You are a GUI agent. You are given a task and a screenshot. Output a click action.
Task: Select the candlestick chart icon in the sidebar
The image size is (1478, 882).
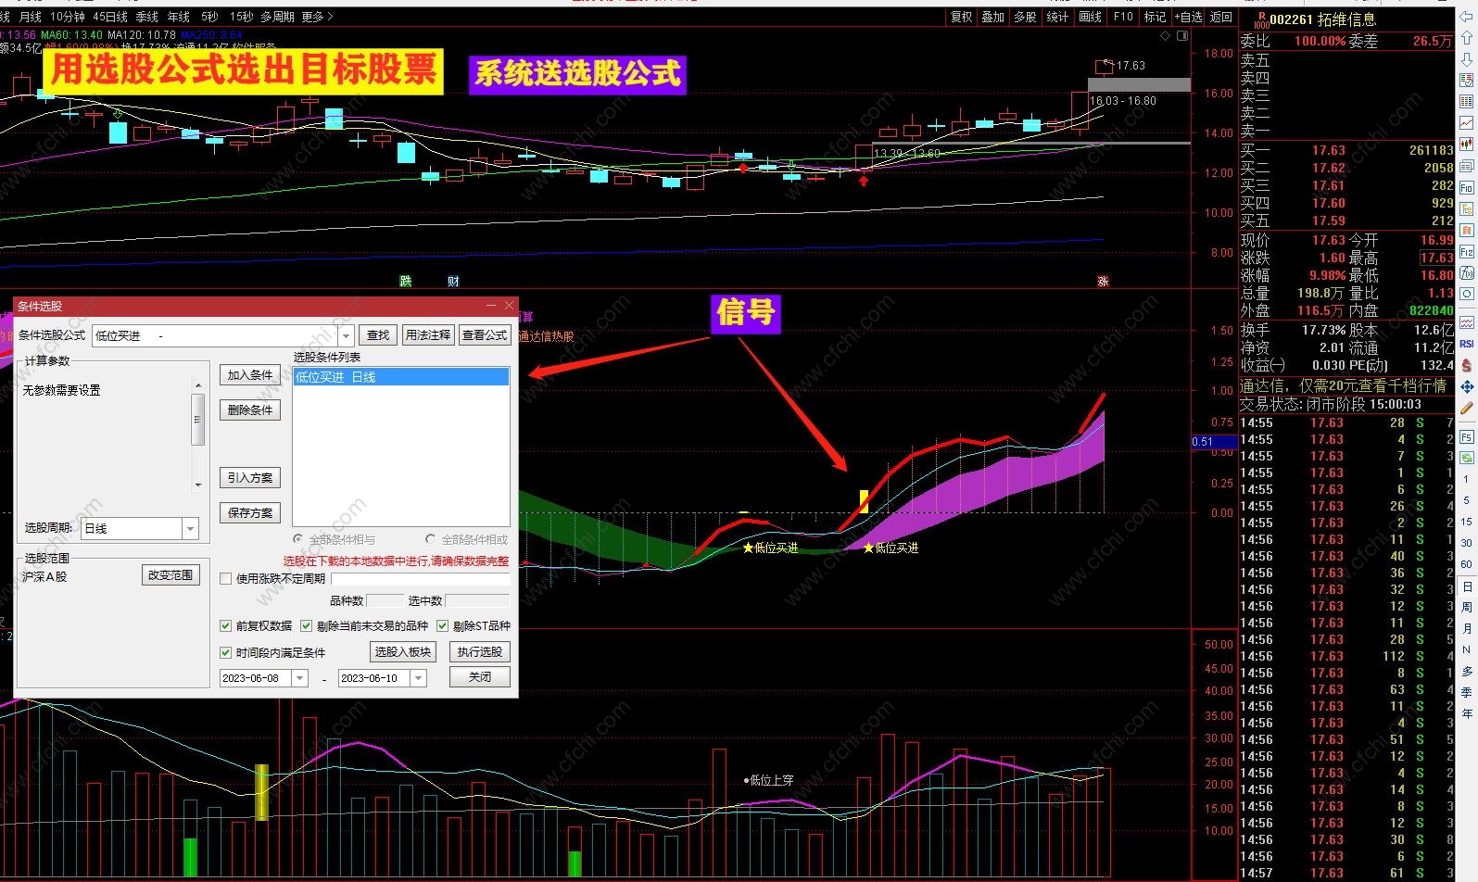pos(1467,144)
